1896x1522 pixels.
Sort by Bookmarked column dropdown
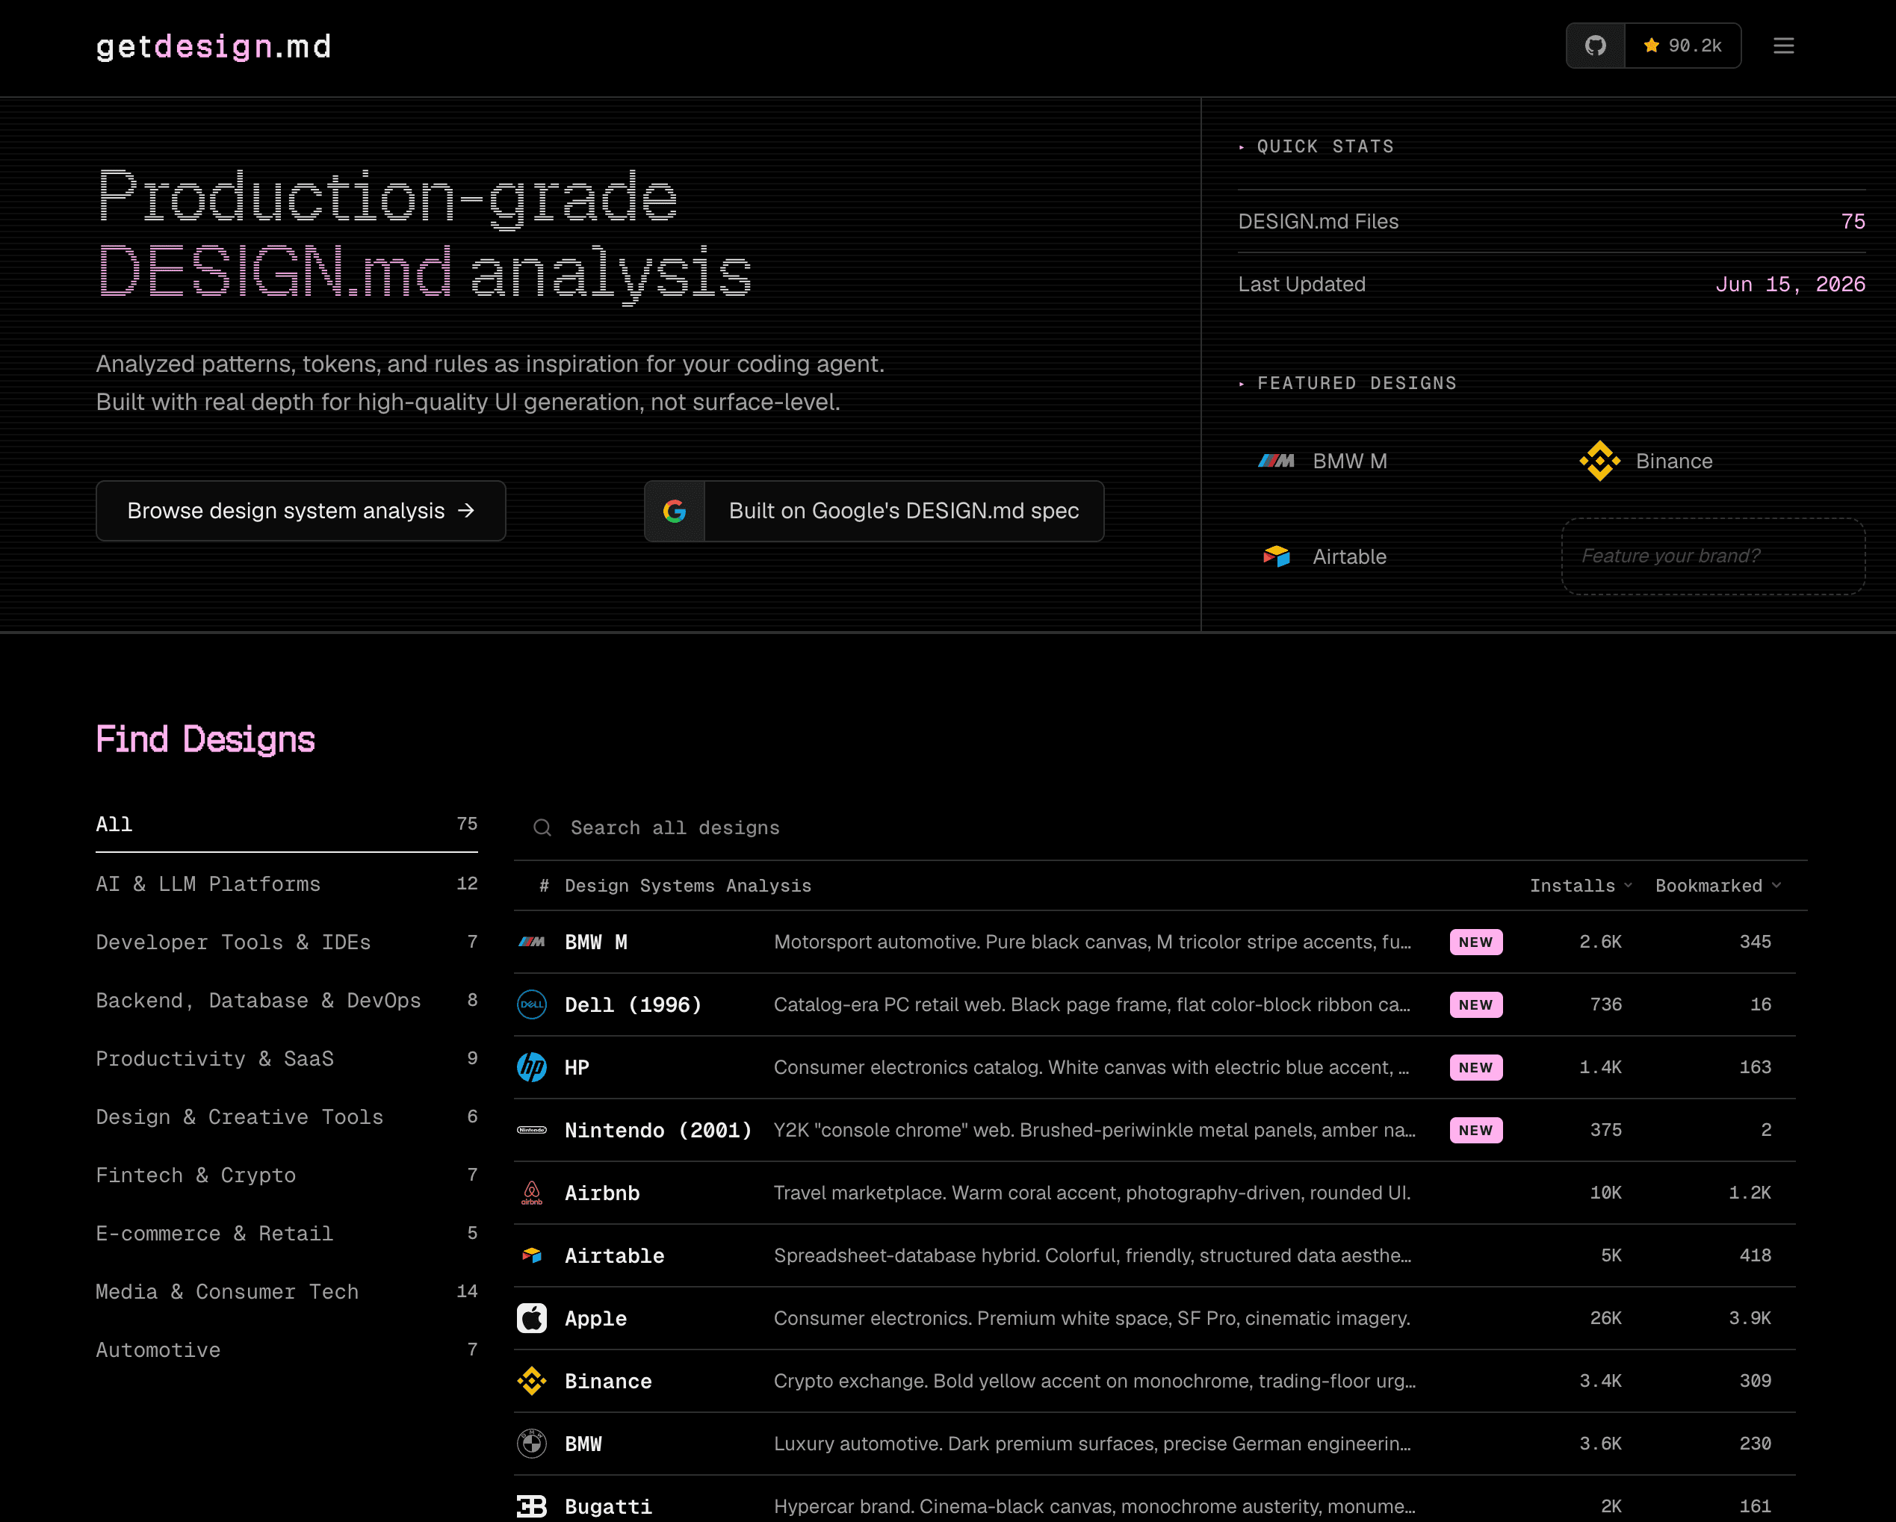[x=1718, y=886]
